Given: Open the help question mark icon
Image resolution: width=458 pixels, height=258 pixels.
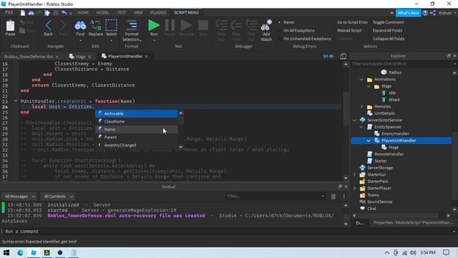Looking at the screenshot, I should (425, 13).
